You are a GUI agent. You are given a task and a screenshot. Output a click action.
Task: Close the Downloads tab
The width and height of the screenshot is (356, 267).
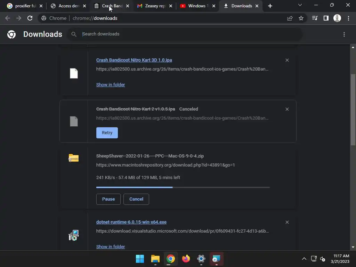[257, 6]
